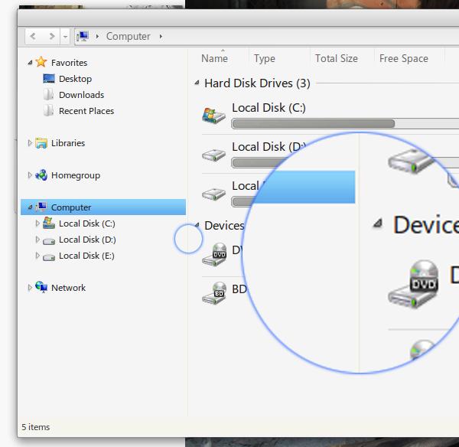
Task: Expand the Libraries node
Action: 30,143
